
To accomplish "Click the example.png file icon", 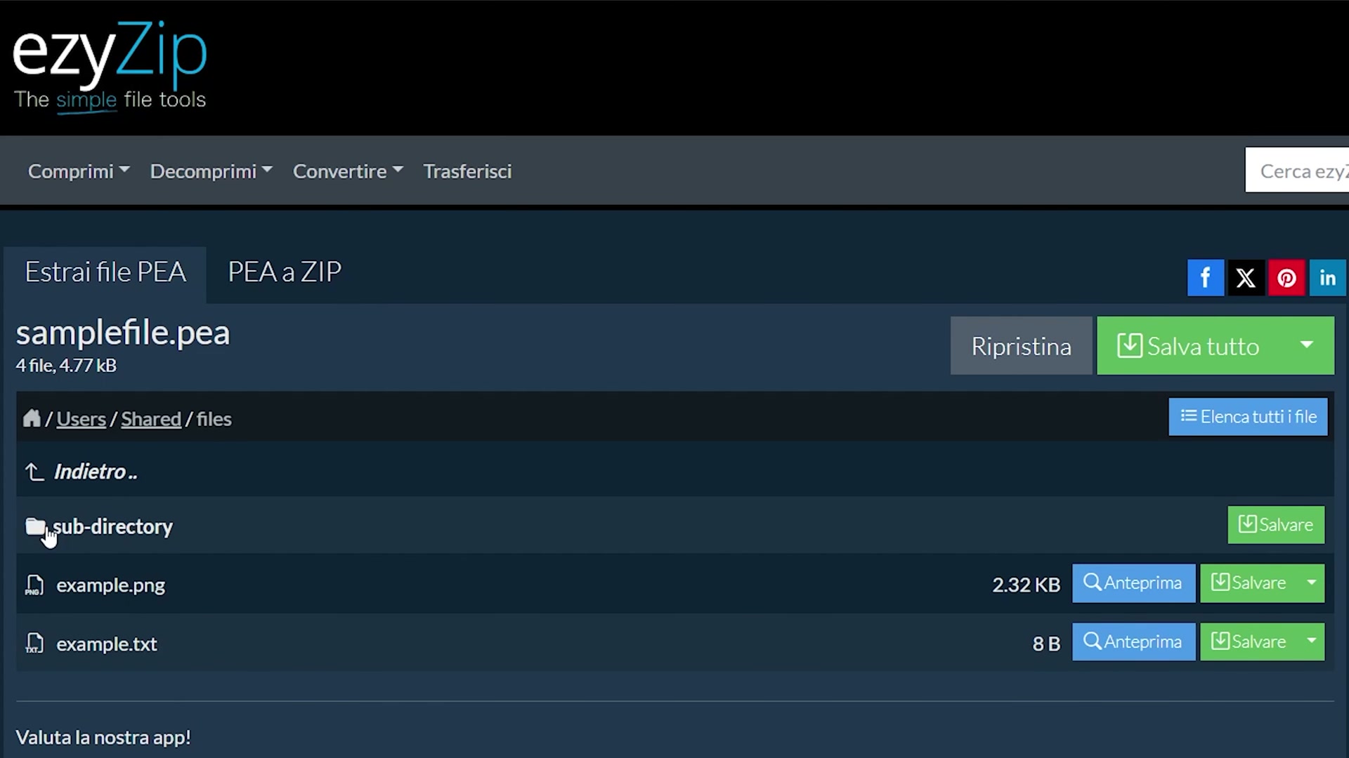I will tap(34, 585).
